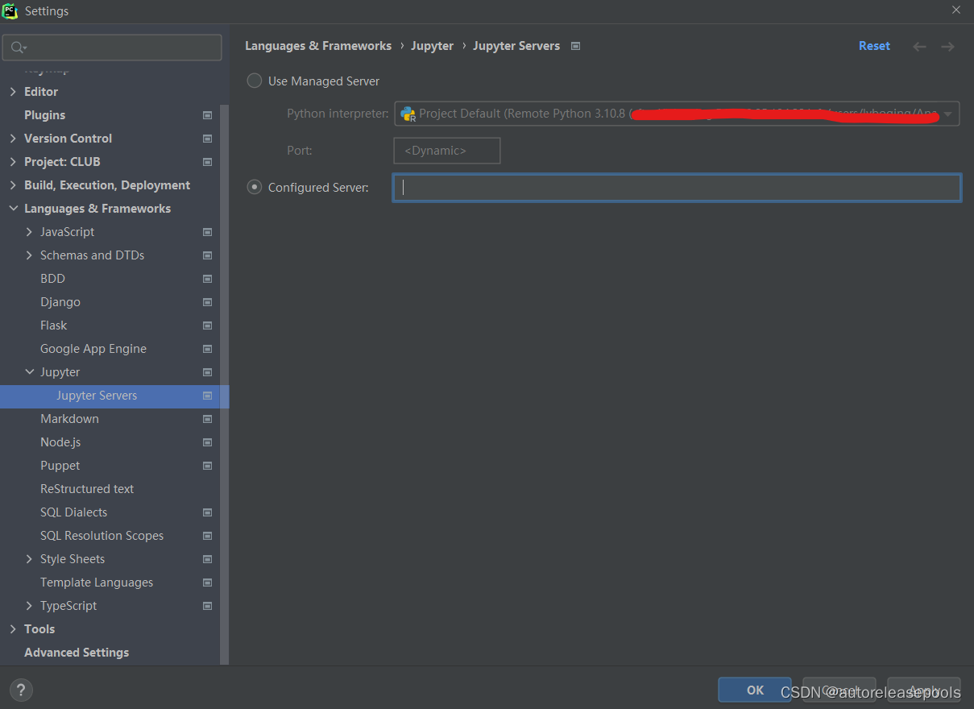Open the SQL Dialects settings page
974x709 pixels.
coord(73,512)
